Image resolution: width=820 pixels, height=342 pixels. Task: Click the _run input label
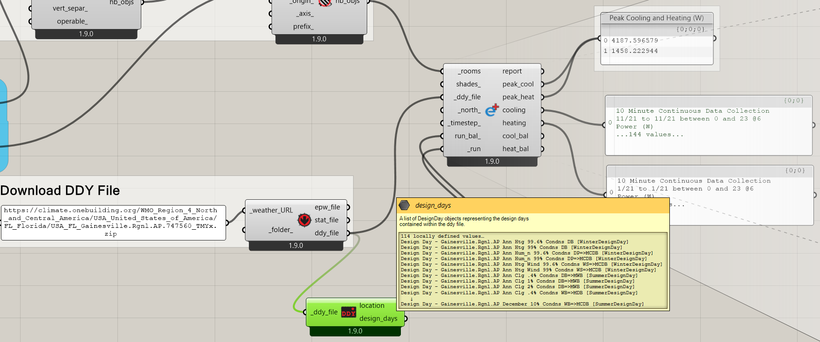tap(474, 149)
